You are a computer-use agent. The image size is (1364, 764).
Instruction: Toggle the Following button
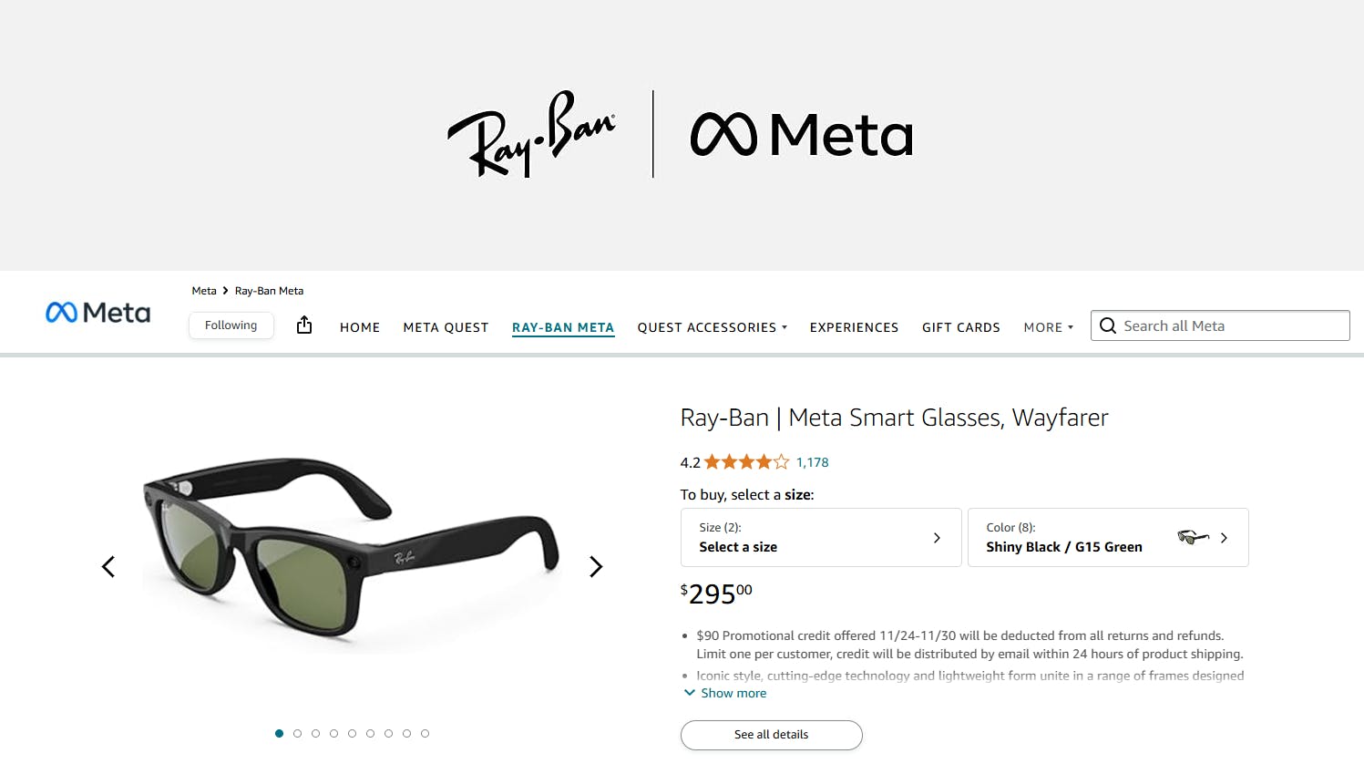coord(231,325)
